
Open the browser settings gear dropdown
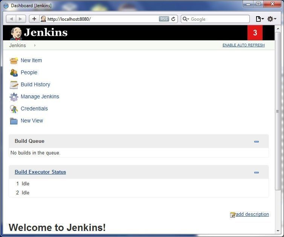pos(272,19)
